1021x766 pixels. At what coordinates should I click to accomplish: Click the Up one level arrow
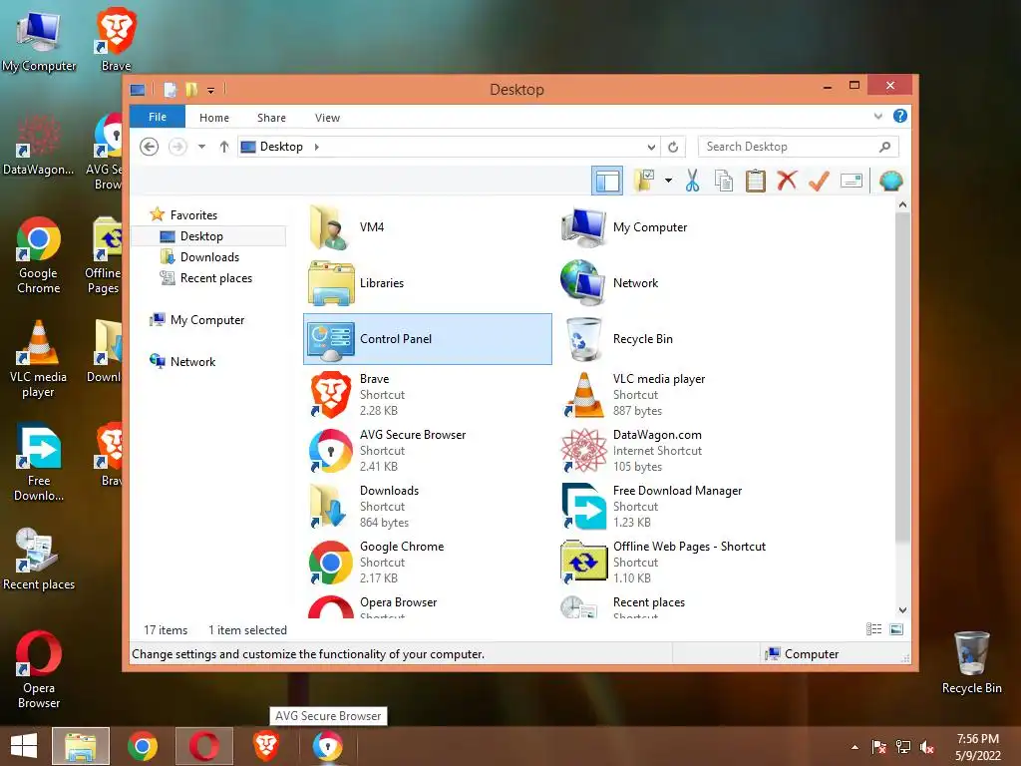click(x=224, y=147)
